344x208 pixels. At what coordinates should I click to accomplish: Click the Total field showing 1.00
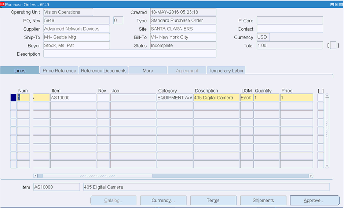[290, 45]
